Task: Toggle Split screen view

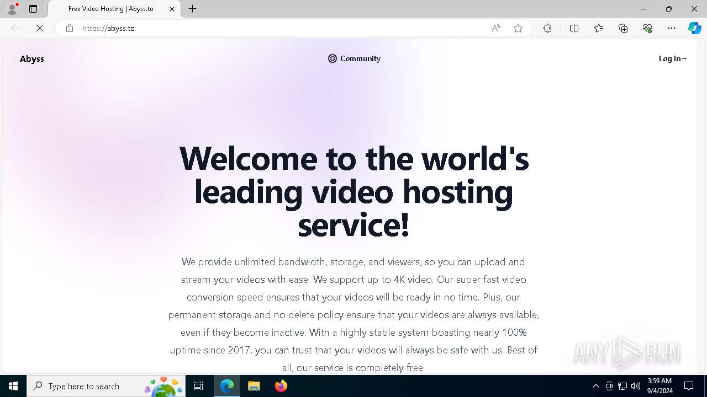Action: pyautogui.click(x=574, y=28)
